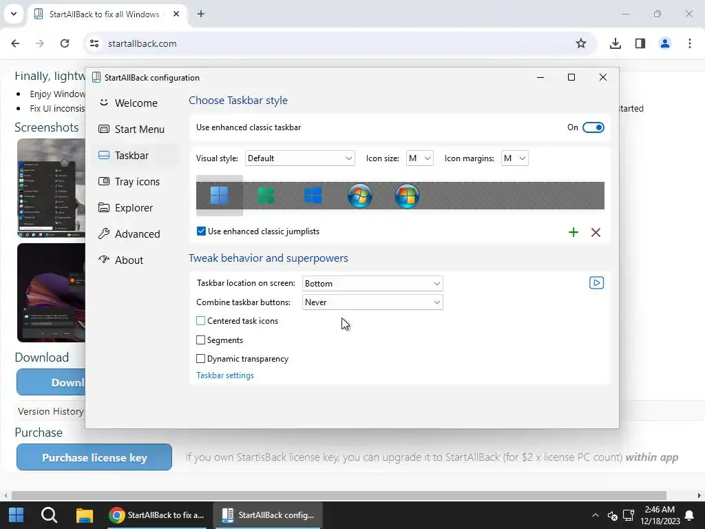Open the Icon margins dropdown
Screen dimensions: 705x529
[515, 158]
